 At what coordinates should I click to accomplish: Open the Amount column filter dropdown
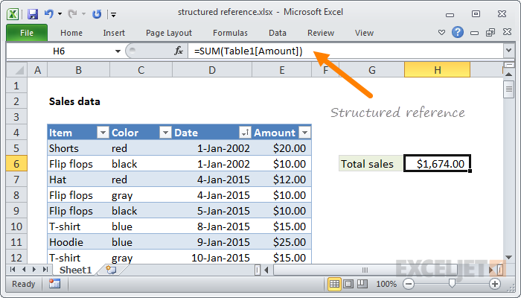pos(304,133)
